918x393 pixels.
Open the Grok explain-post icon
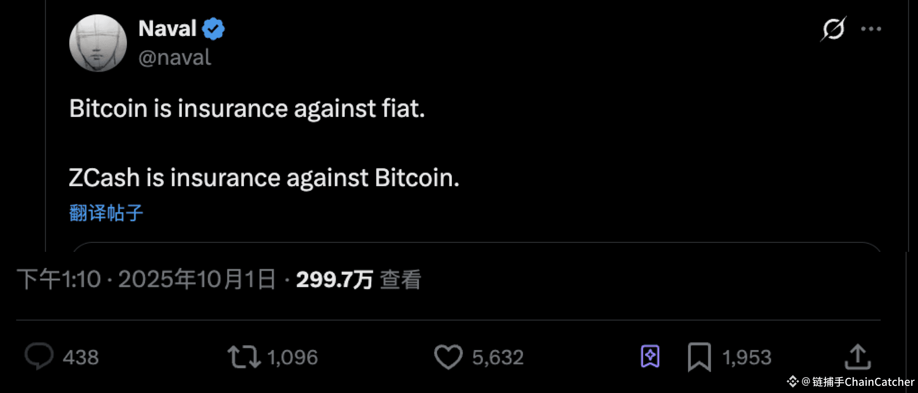click(833, 29)
